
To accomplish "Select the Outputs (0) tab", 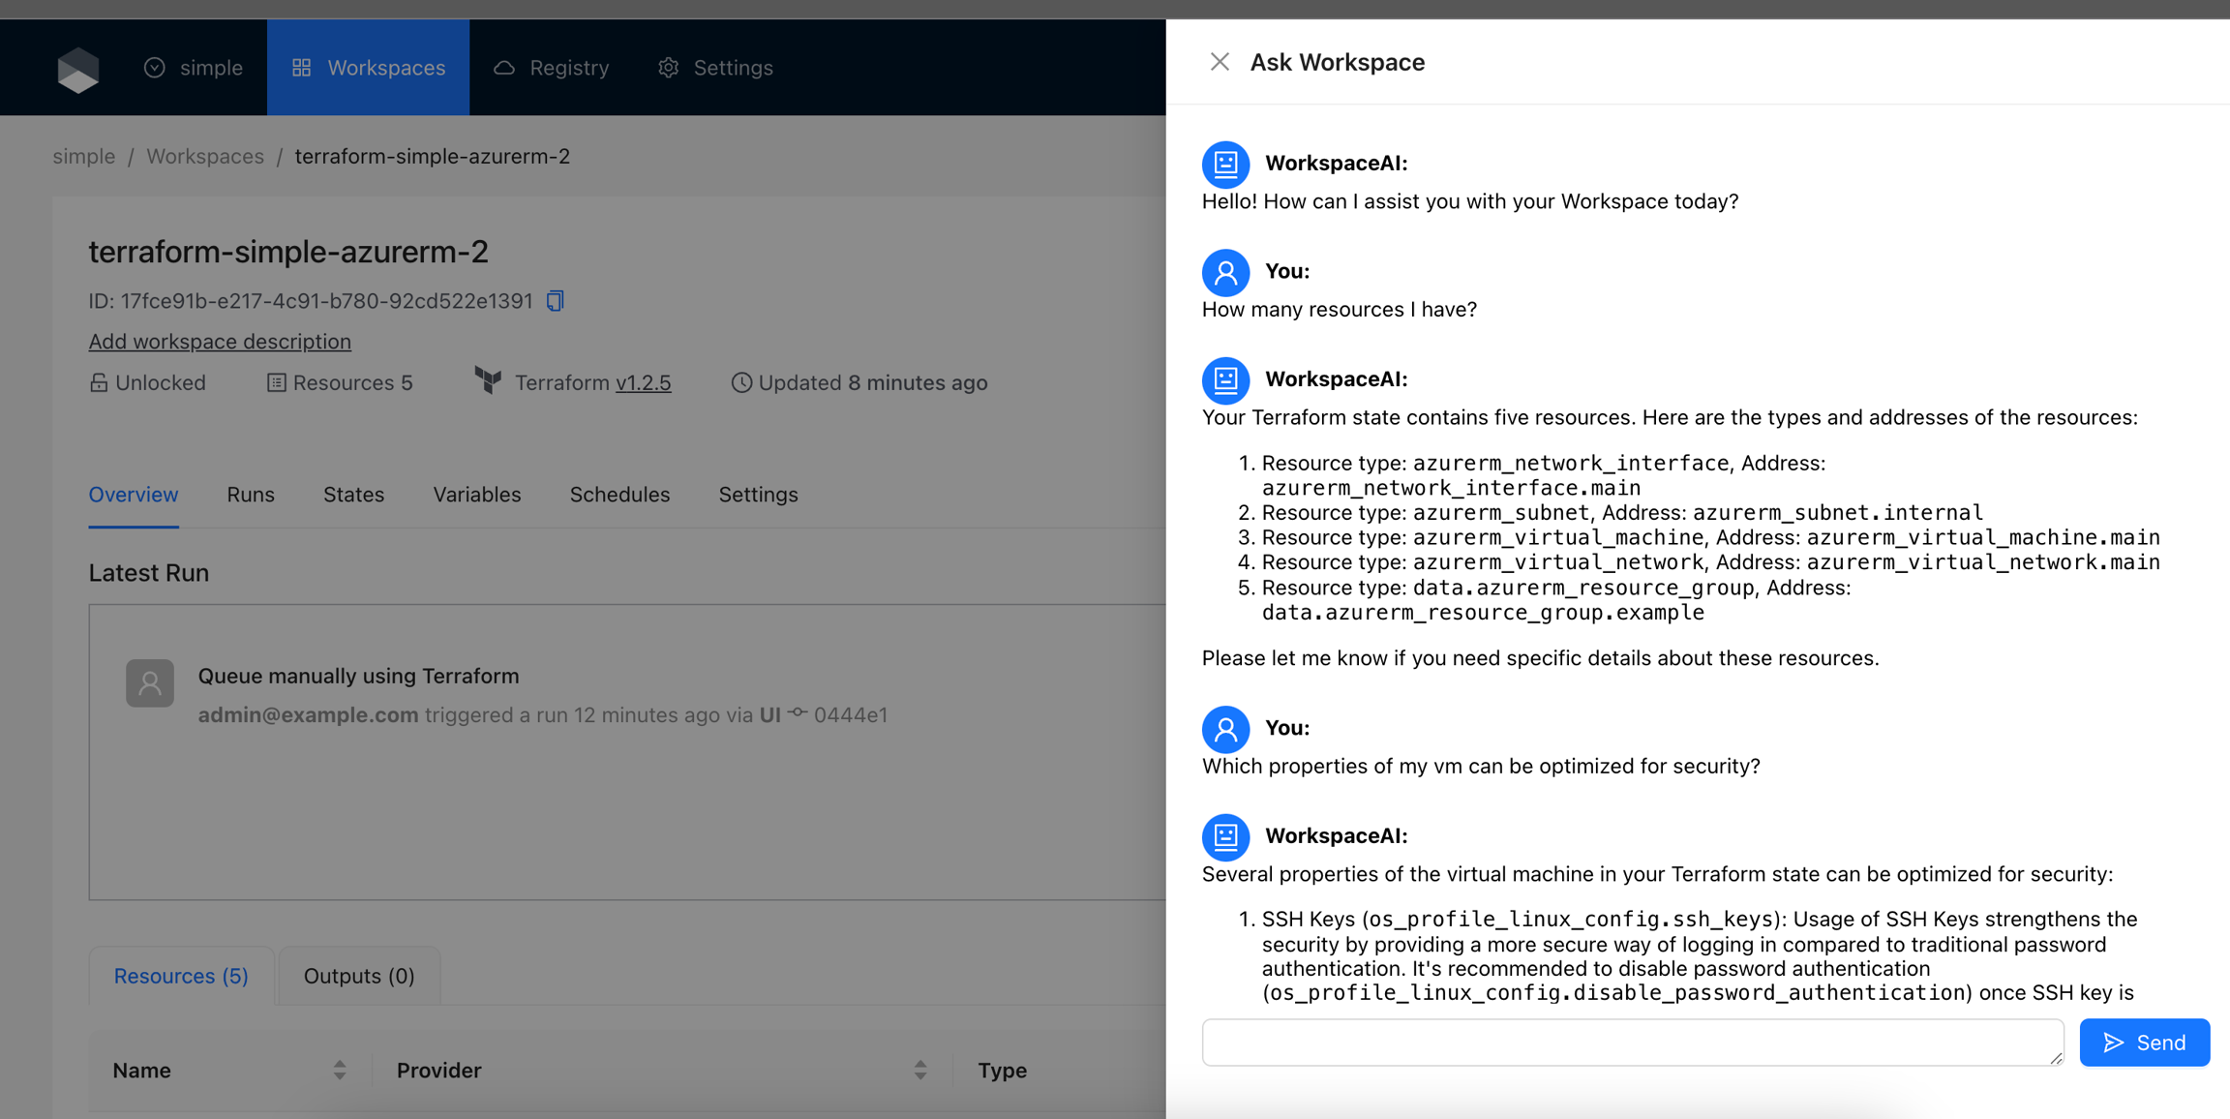I will (x=359, y=976).
